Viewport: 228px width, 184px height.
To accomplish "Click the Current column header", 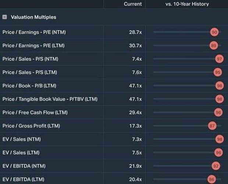I will pyautogui.click(x=132, y=4).
